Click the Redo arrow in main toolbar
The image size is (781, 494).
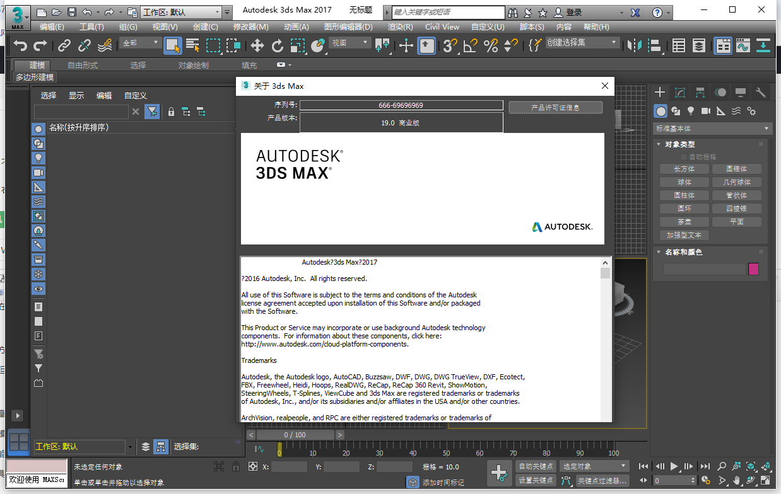40,45
